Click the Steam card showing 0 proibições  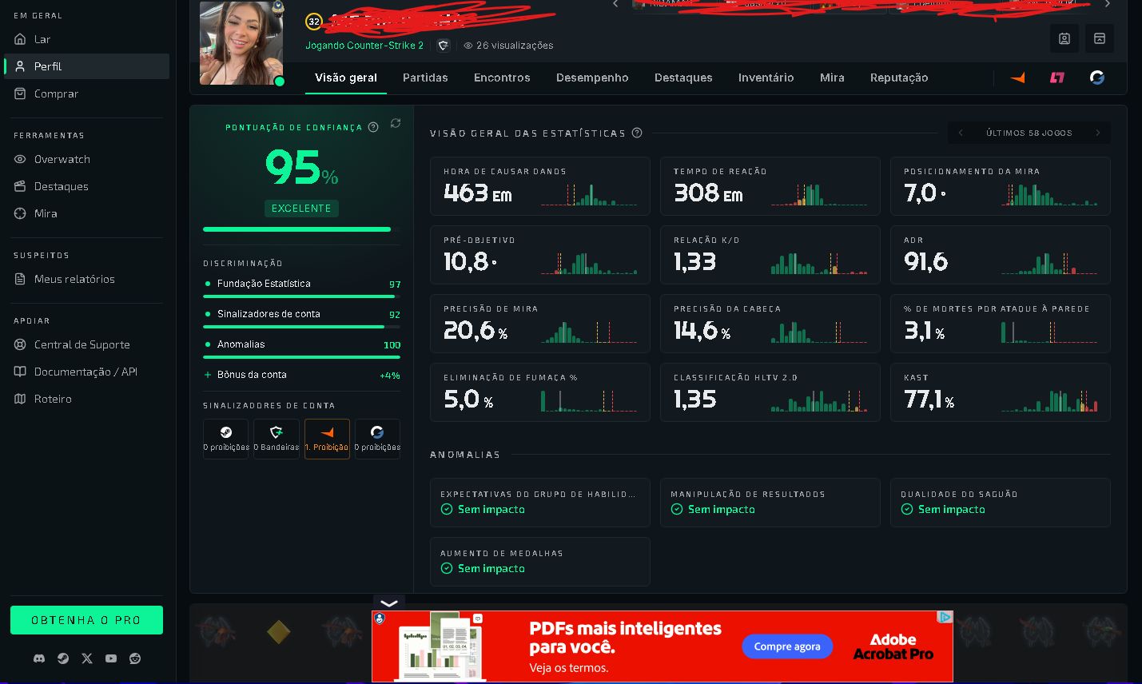(x=225, y=439)
